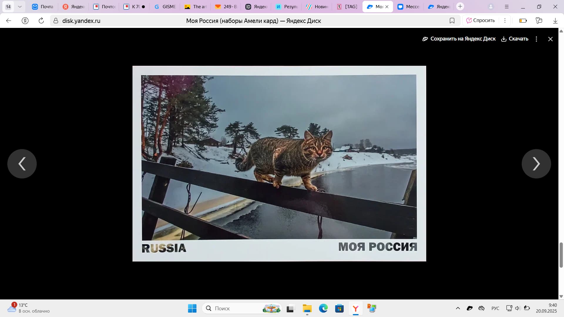The width and height of the screenshot is (564, 317).
Task: Switch to the Почта tab
Action: click(x=43, y=6)
